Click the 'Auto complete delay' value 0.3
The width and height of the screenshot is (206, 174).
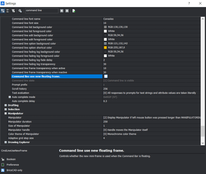click(x=105, y=101)
